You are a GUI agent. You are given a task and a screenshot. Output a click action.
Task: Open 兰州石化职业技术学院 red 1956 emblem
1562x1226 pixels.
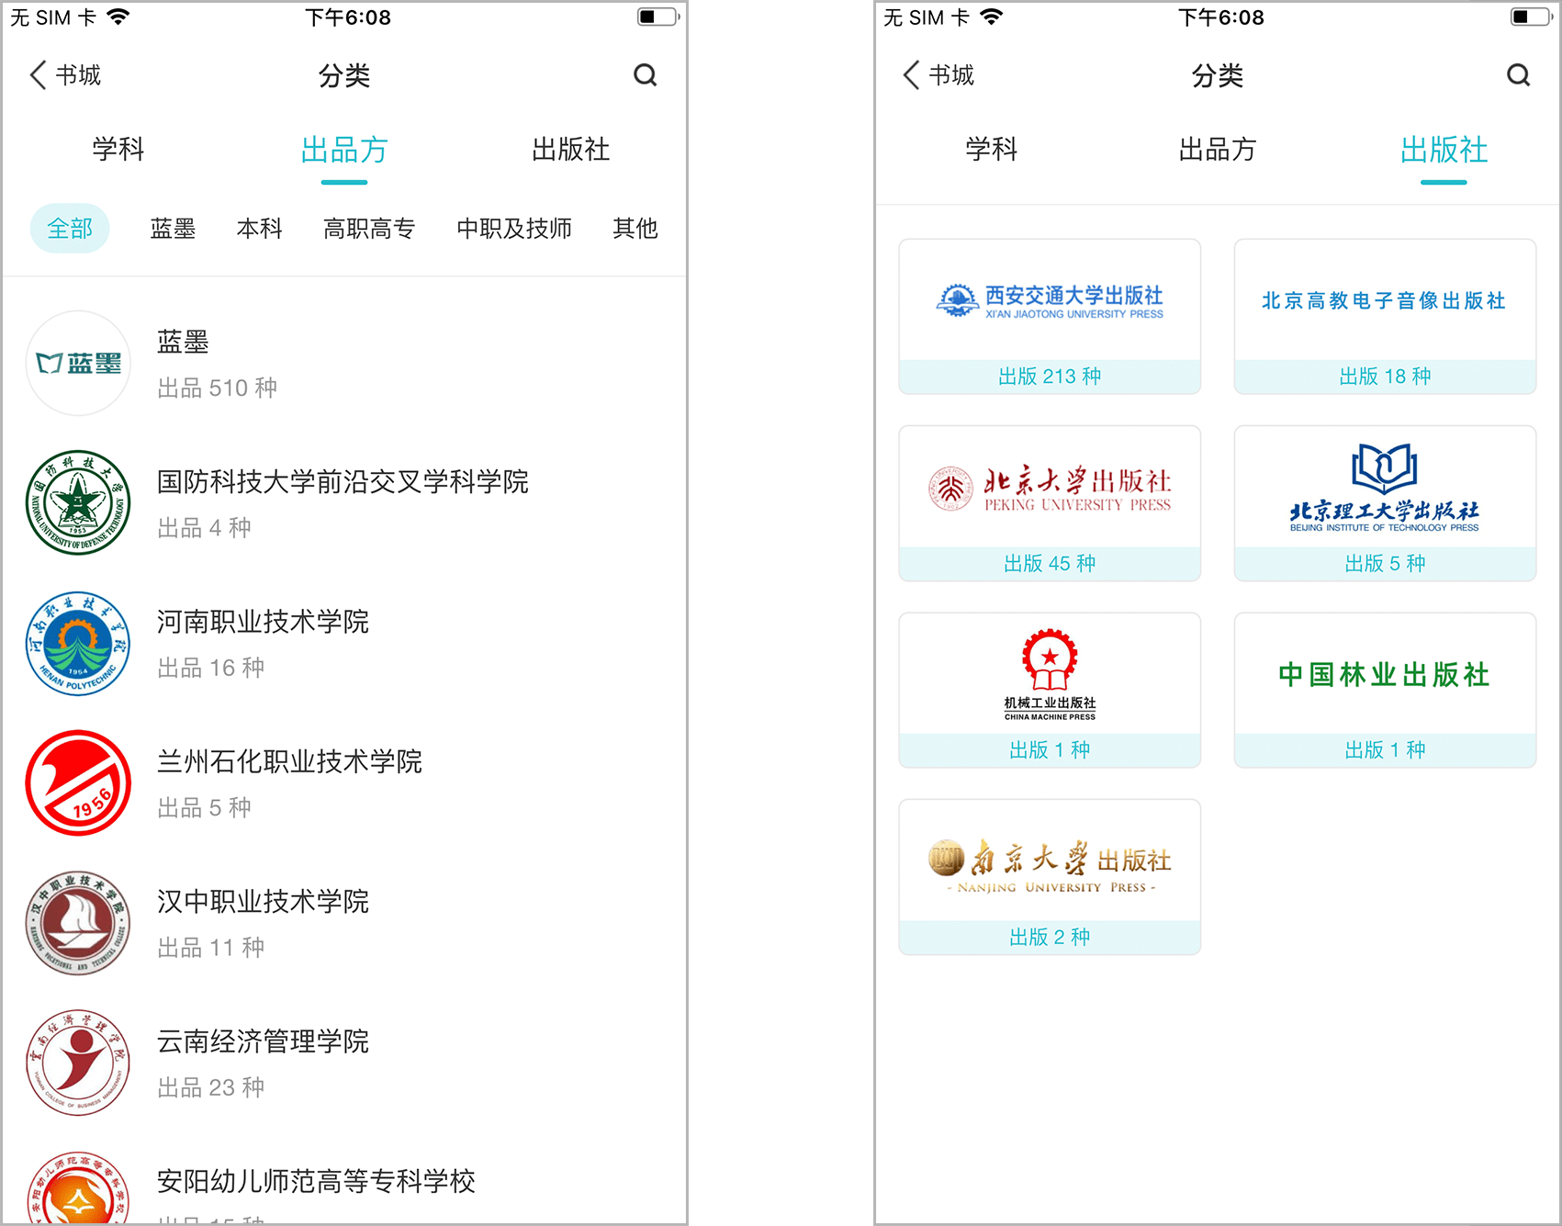click(x=78, y=782)
